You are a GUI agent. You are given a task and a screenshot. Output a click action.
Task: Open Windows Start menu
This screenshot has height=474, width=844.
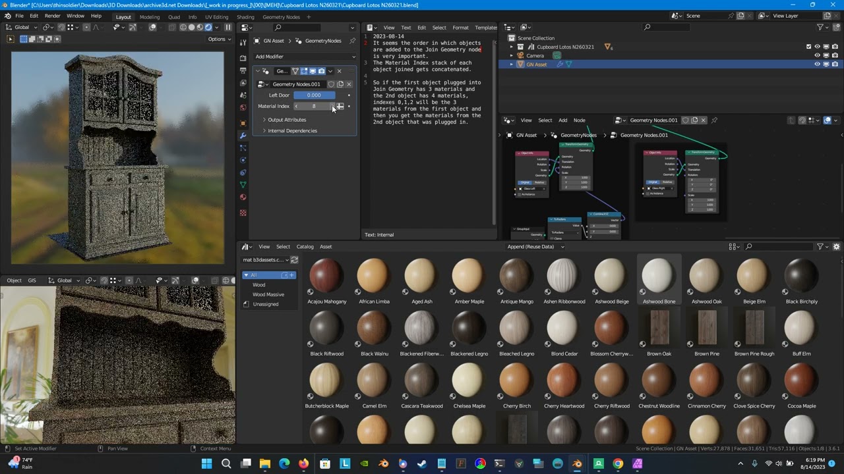click(207, 464)
